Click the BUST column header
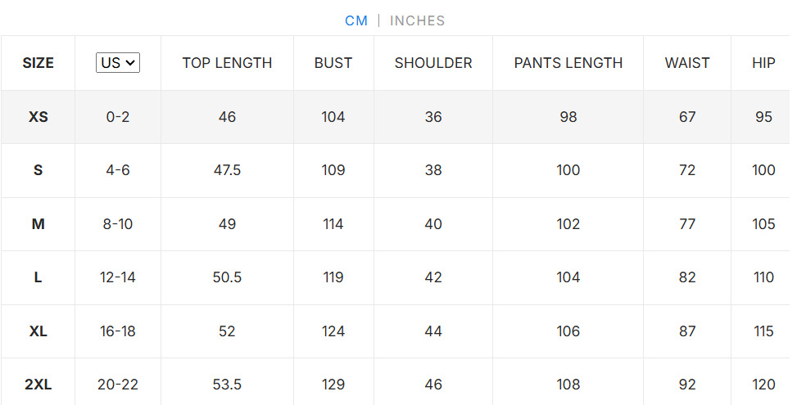The image size is (797, 405). point(333,63)
